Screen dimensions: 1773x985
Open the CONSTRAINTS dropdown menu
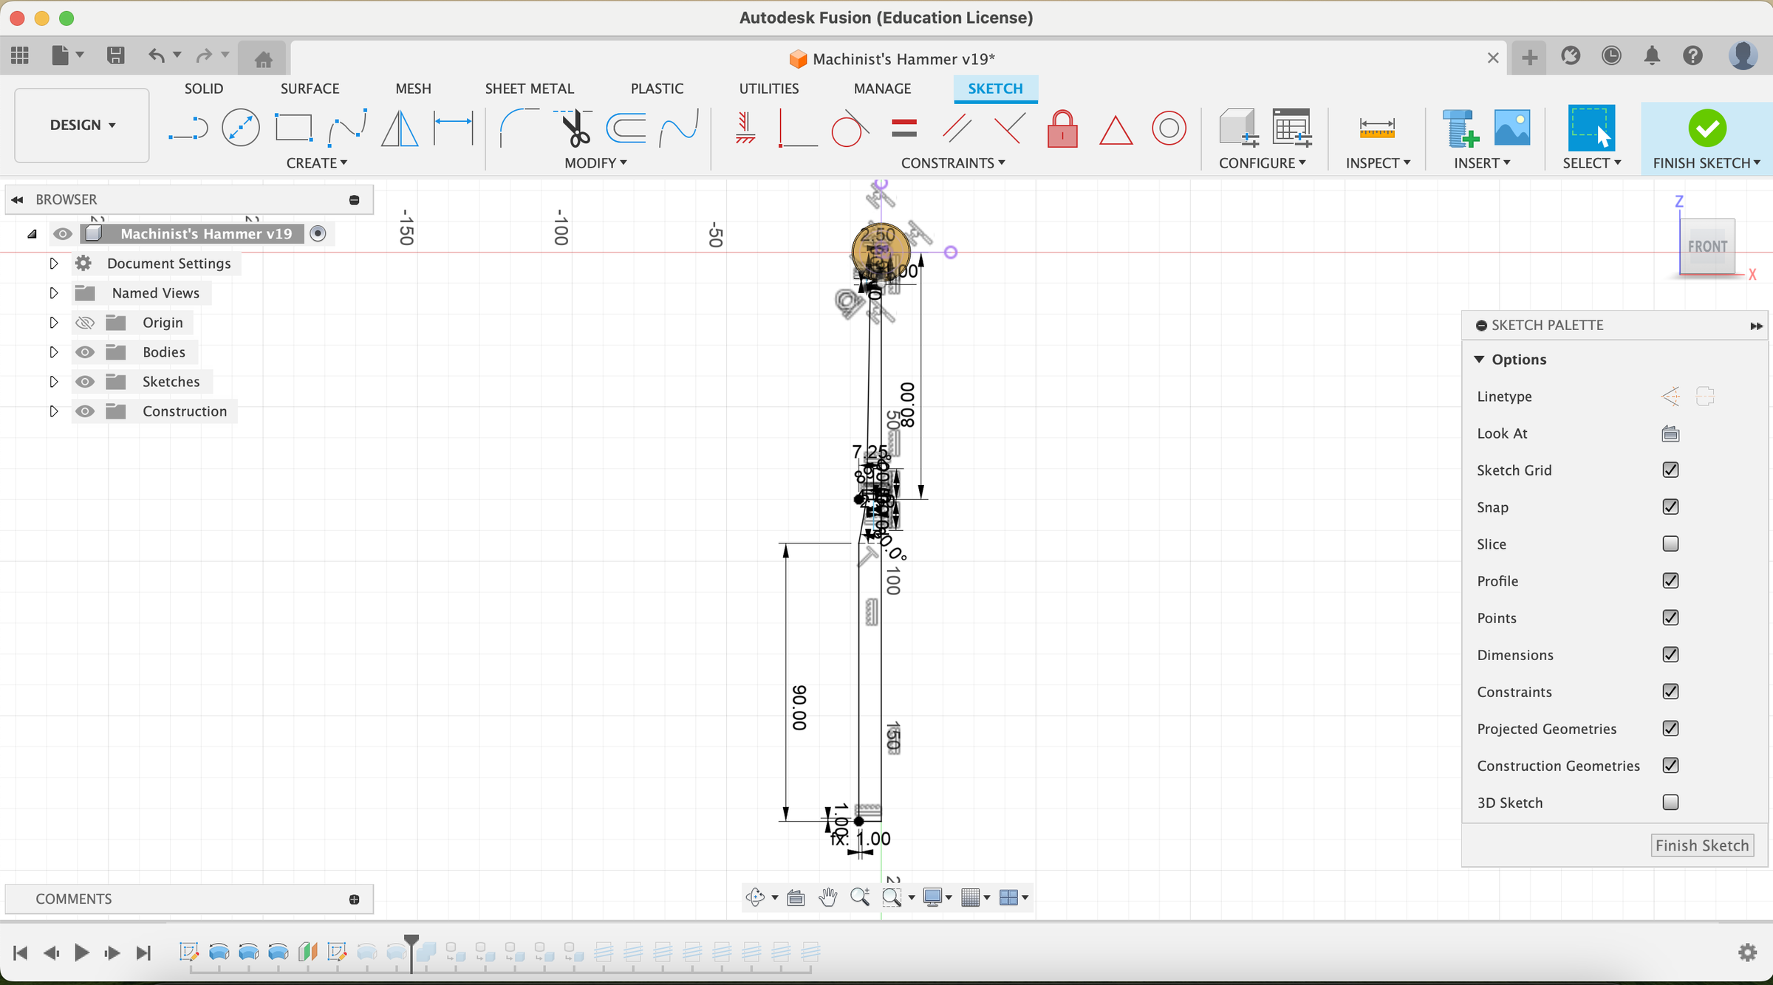(x=952, y=163)
